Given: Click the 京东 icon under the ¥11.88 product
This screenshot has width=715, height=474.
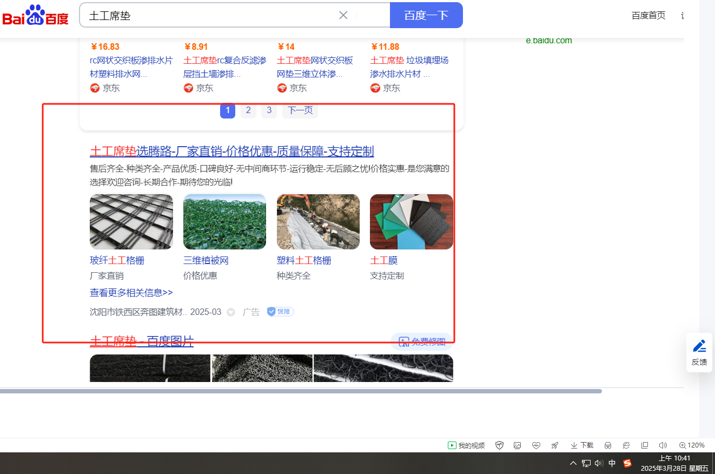Looking at the screenshot, I should [375, 88].
